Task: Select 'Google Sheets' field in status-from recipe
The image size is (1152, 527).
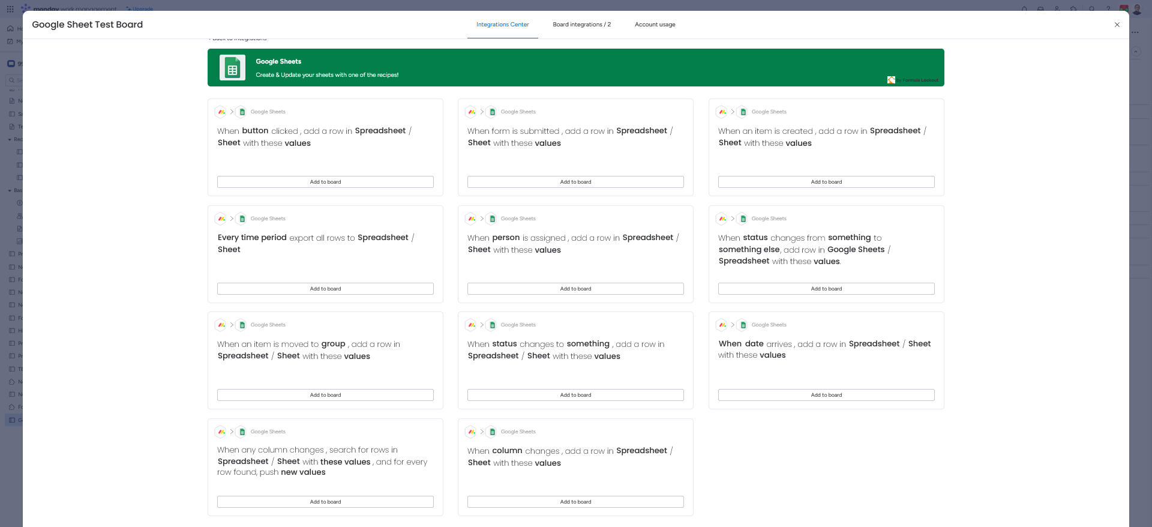Action: coord(856,250)
